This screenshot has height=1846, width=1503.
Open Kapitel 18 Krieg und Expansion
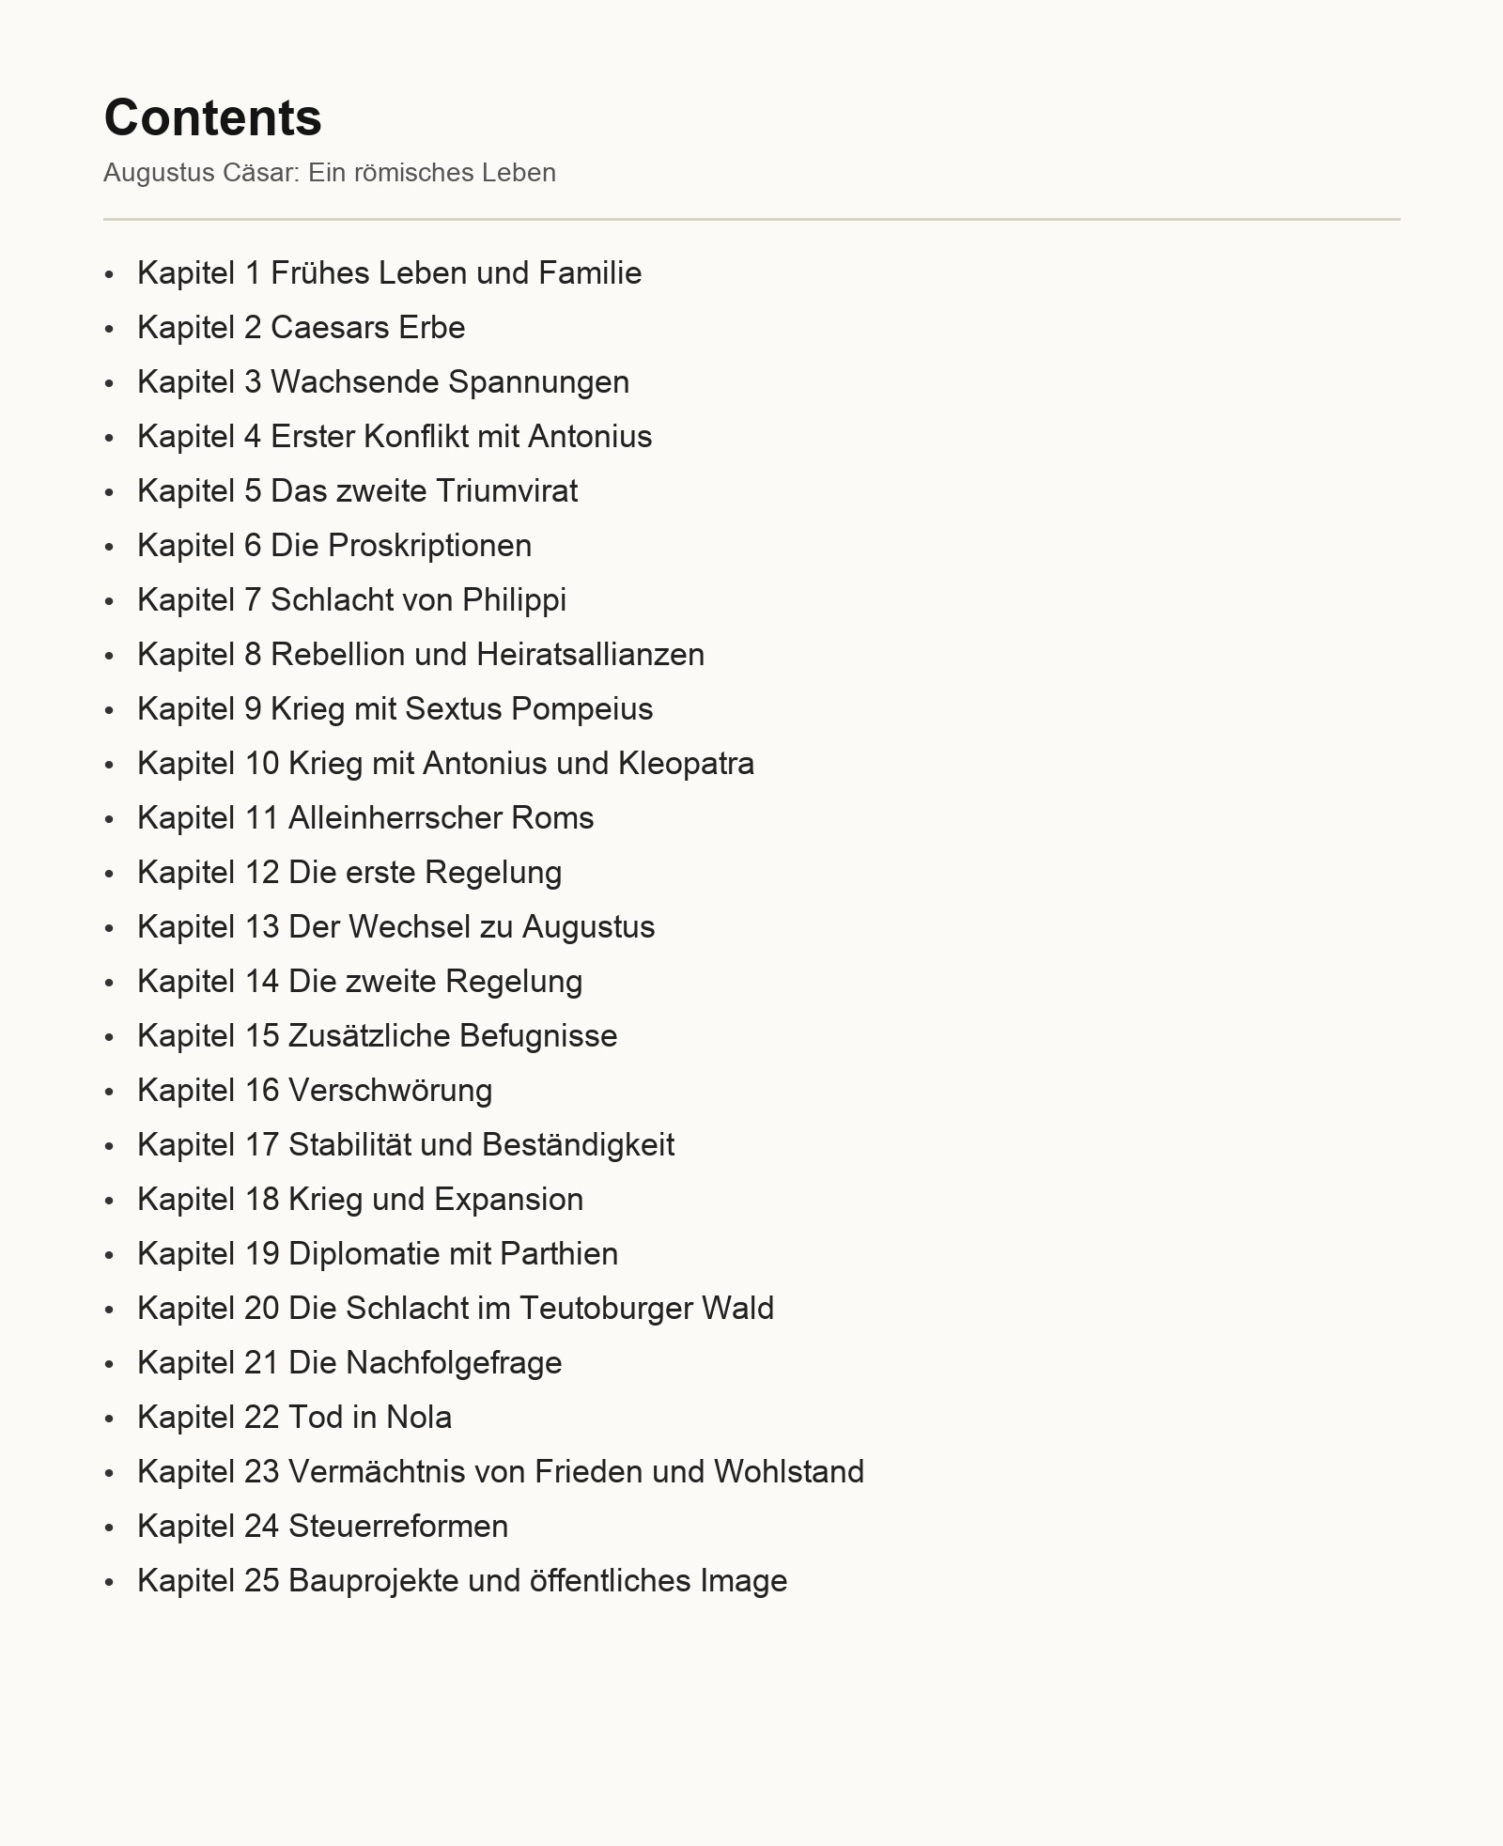pyautogui.click(x=361, y=1200)
